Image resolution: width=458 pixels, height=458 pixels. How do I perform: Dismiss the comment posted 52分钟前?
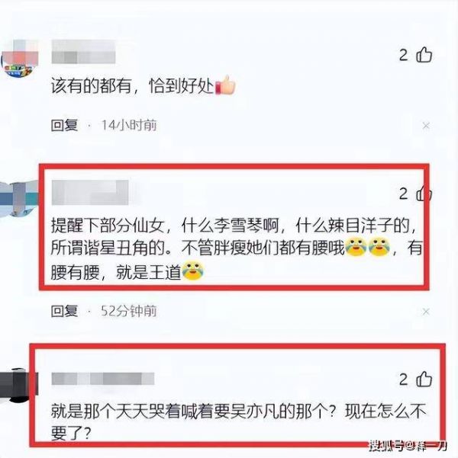[x=426, y=312]
